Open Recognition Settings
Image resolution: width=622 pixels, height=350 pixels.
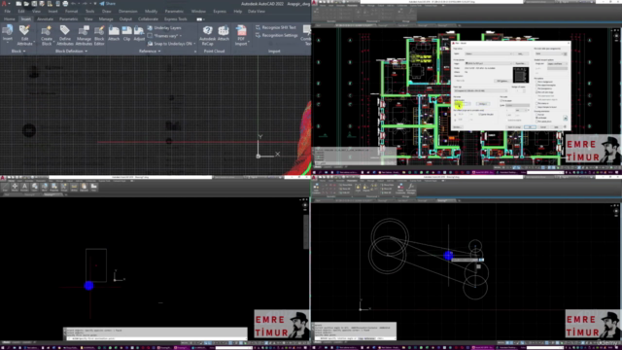[x=276, y=35]
